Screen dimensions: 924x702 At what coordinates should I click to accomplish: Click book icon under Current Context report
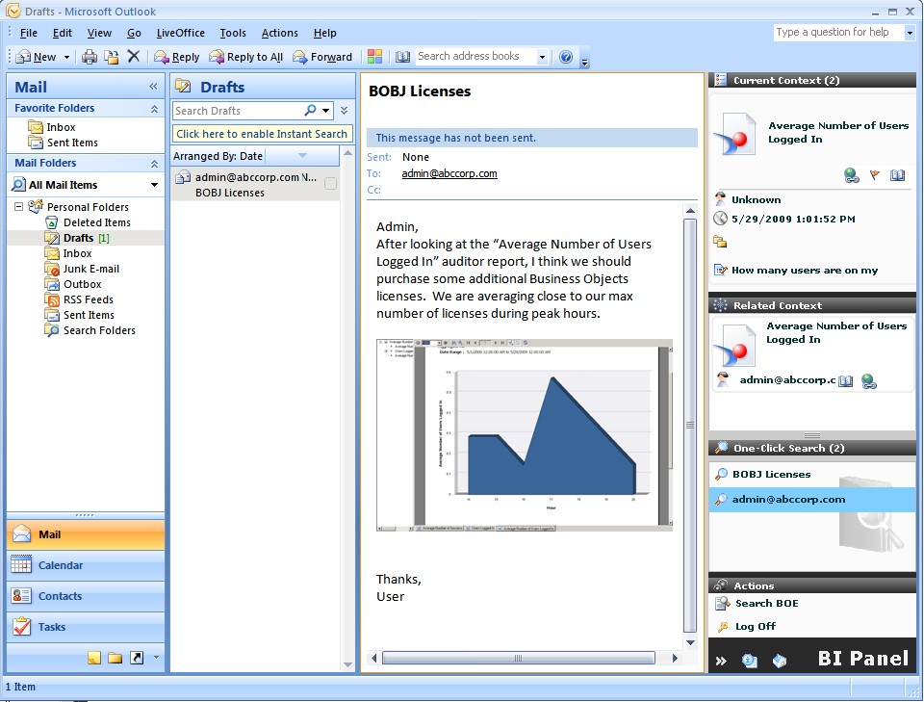click(897, 174)
